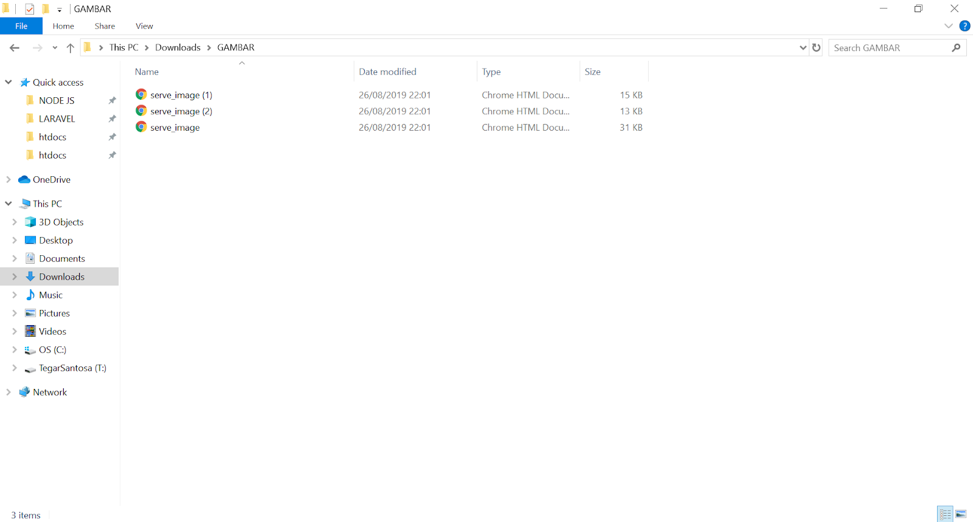Go up one folder level with Up arrow
The height and width of the screenshot is (522, 973).
(x=70, y=47)
